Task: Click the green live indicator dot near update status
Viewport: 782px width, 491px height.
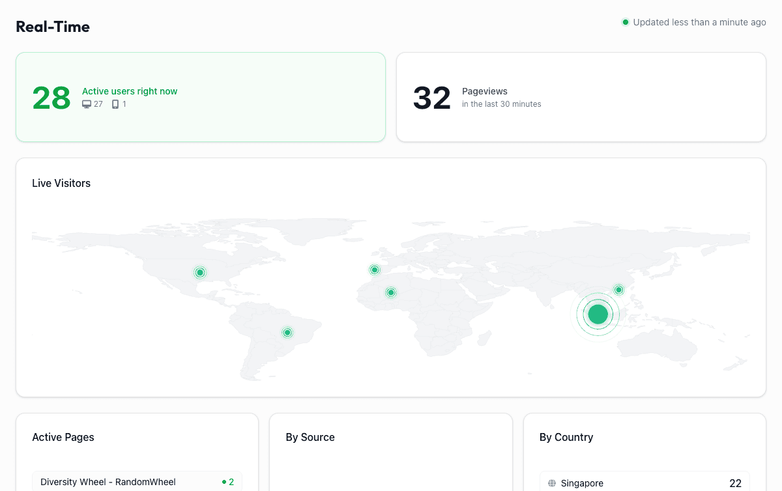Action: click(x=625, y=22)
